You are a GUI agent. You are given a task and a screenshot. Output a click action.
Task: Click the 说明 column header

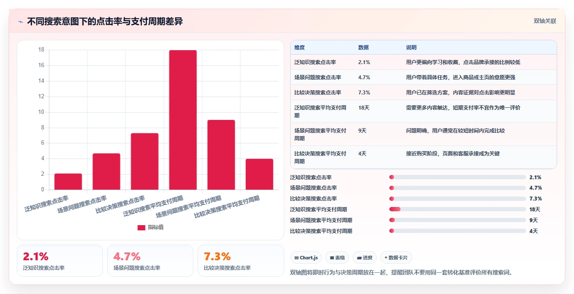click(x=411, y=48)
